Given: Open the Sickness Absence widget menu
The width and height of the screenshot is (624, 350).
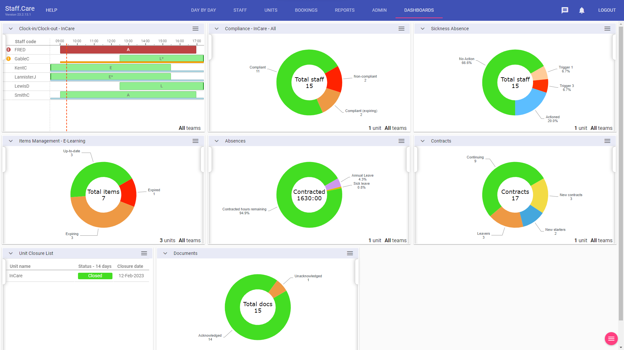Looking at the screenshot, I should click(607, 29).
